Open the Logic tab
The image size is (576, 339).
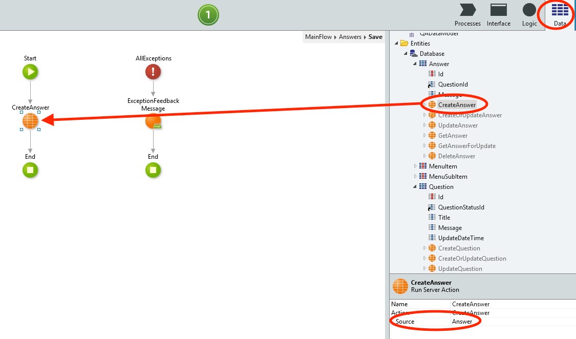(x=529, y=15)
